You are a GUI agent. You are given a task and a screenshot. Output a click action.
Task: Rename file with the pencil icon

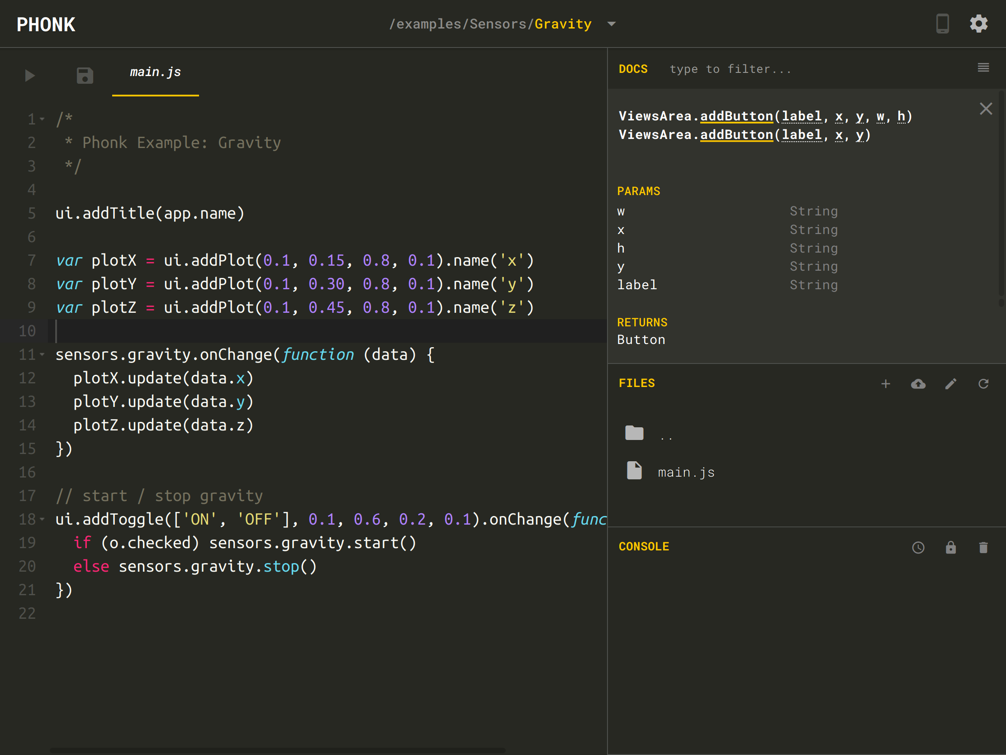tap(950, 384)
